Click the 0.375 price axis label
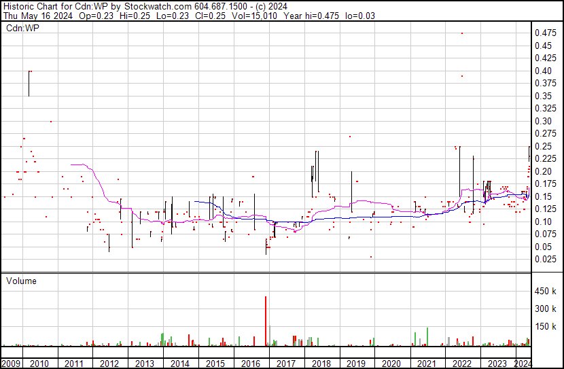Viewport: 564px width, 369px height. point(546,84)
